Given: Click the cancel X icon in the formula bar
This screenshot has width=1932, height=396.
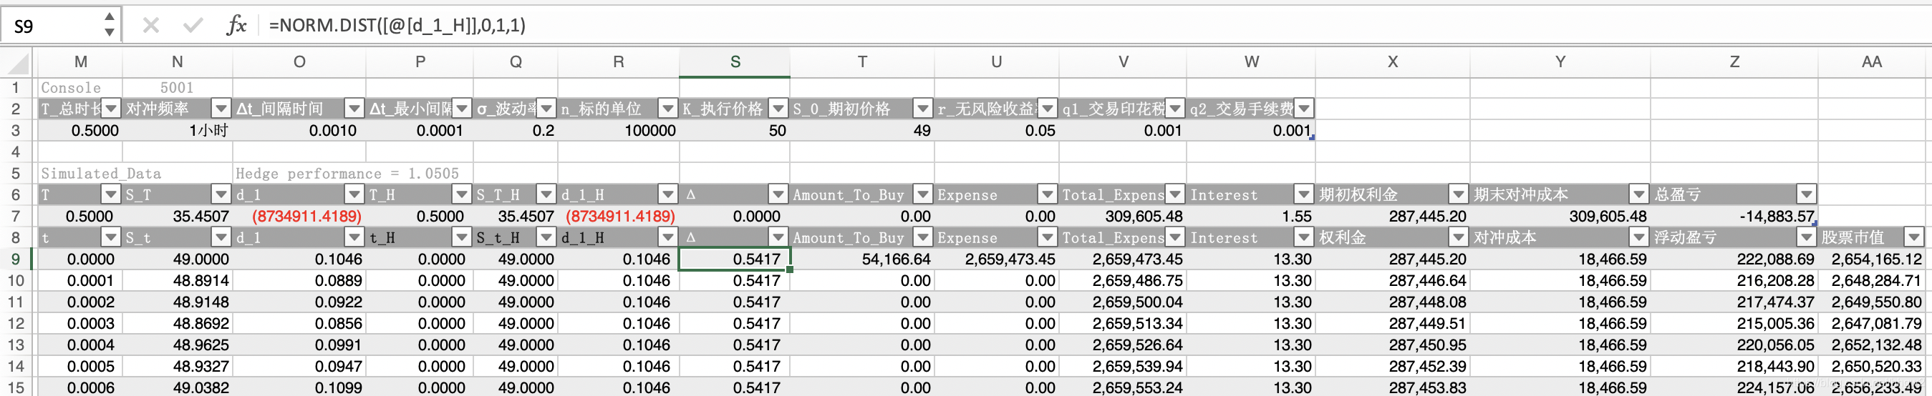Looking at the screenshot, I should coord(151,26).
